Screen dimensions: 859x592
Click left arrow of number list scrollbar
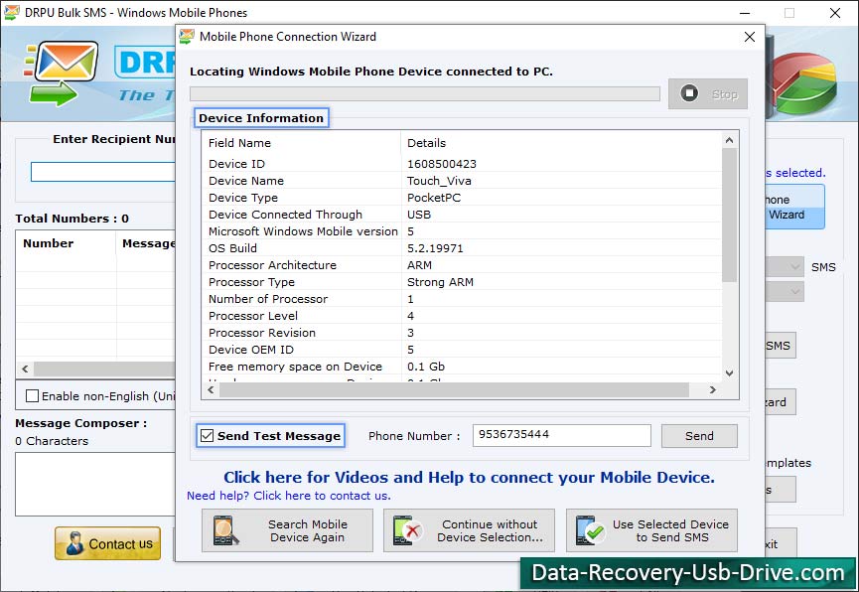pyautogui.click(x=25, y=369)
